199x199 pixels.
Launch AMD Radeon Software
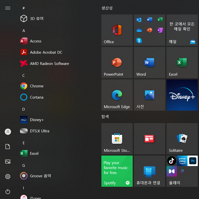coord(45,63)
